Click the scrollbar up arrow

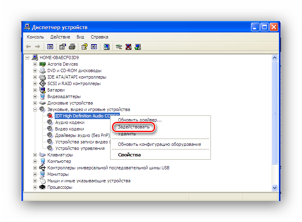click(x=274, y=58)
